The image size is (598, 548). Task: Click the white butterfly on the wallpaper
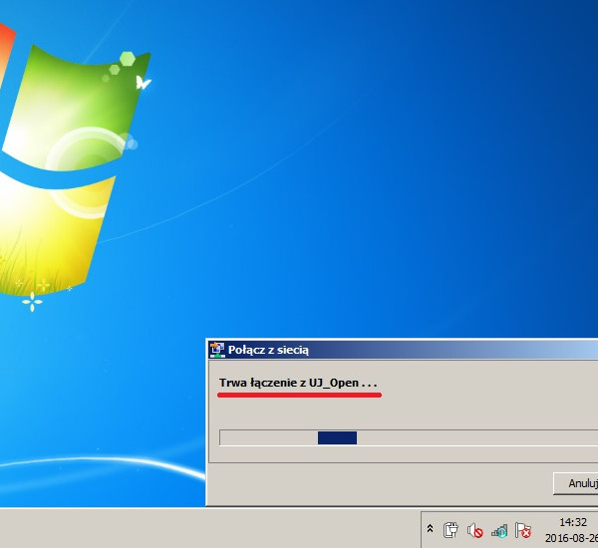pyautogui.click(x=145, y=83)
